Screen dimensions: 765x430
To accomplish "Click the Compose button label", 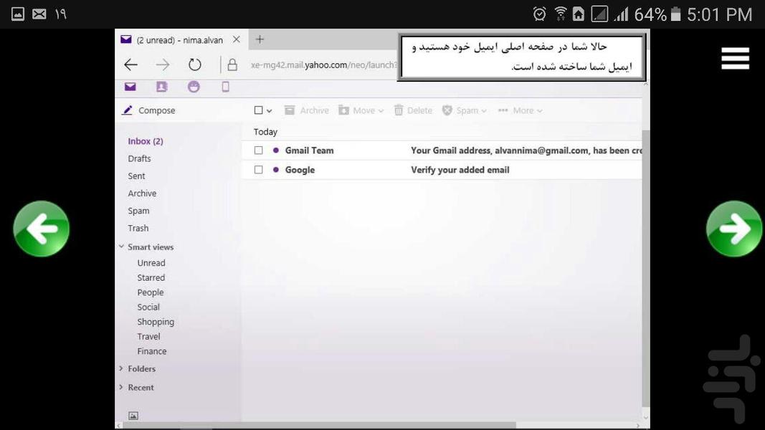I will 156,110.
